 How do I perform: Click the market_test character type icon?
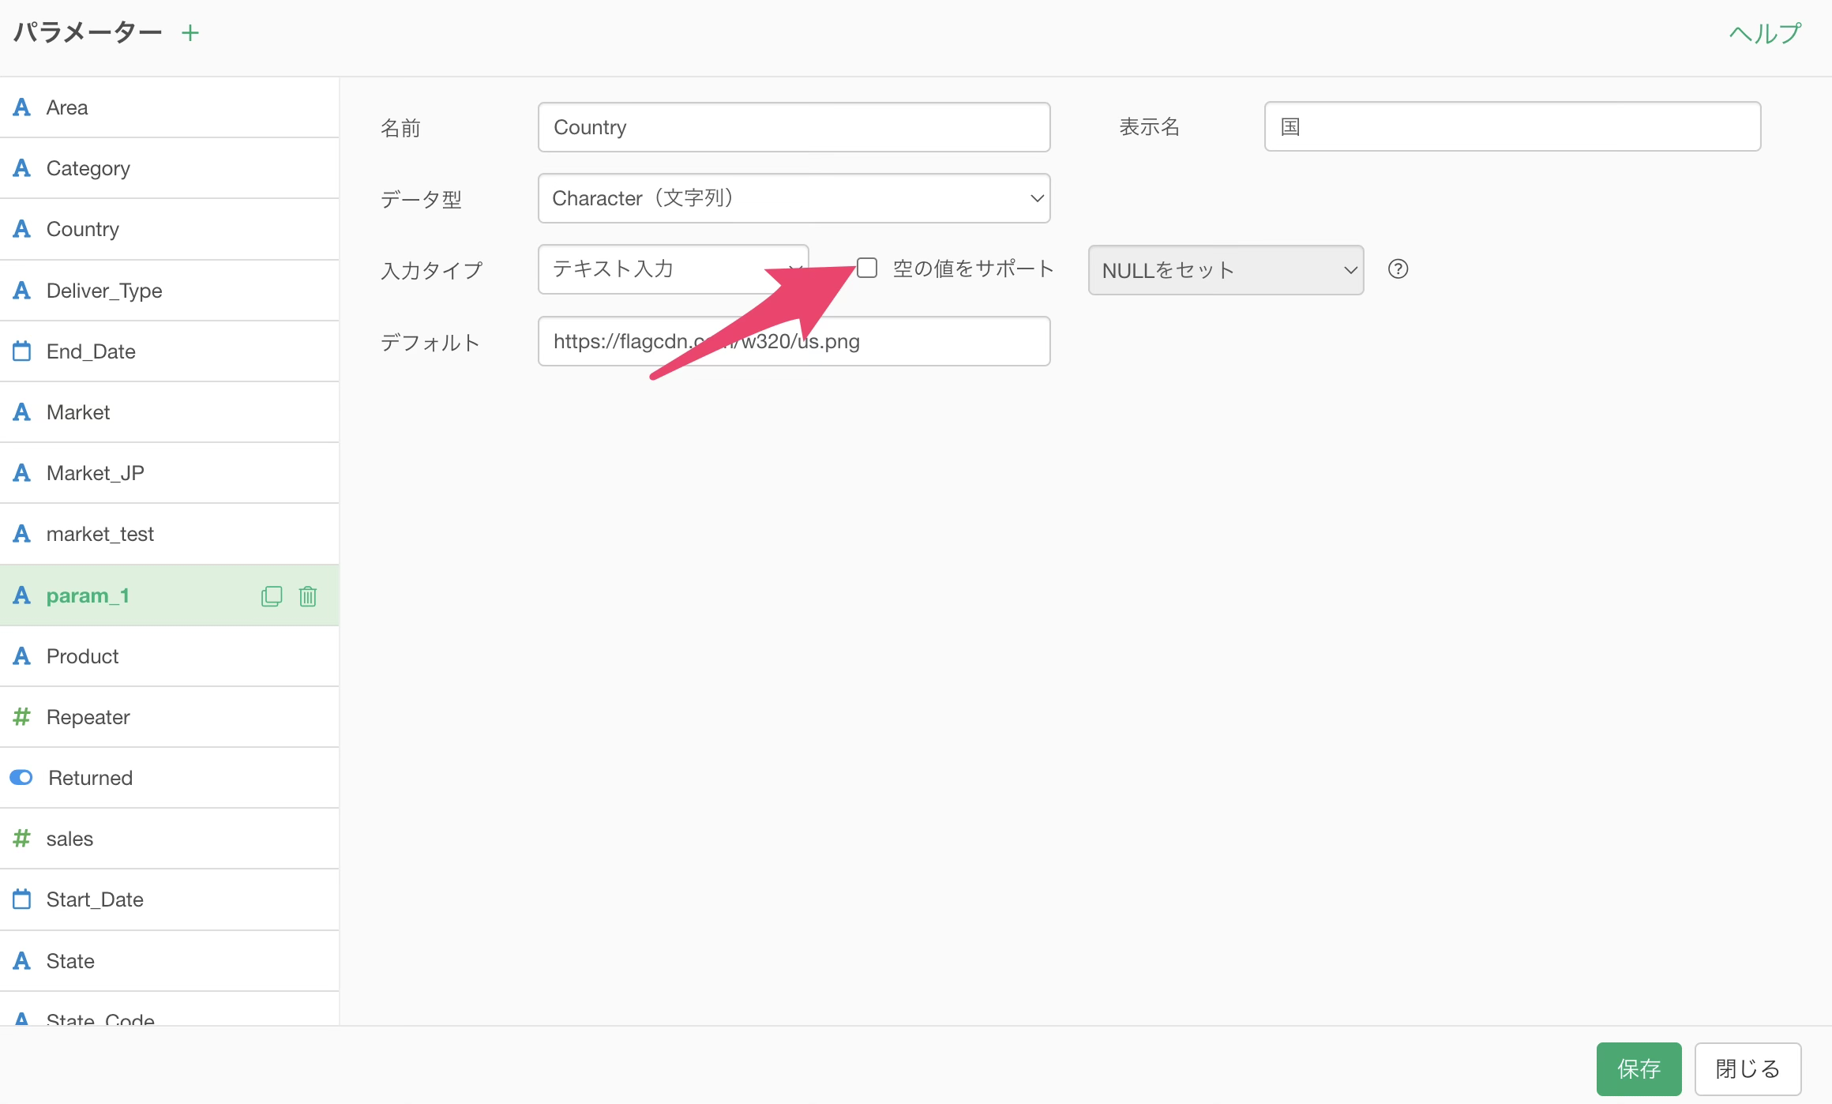22,534
